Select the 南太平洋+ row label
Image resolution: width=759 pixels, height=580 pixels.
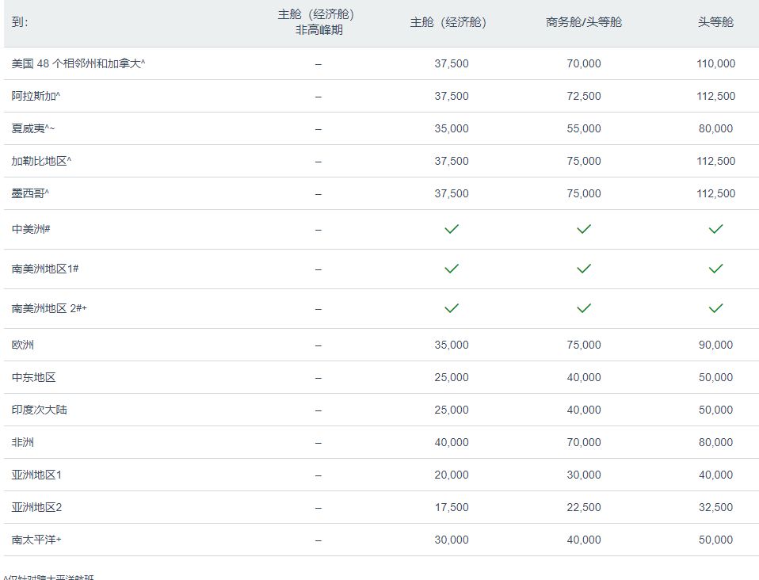point(36,540)
